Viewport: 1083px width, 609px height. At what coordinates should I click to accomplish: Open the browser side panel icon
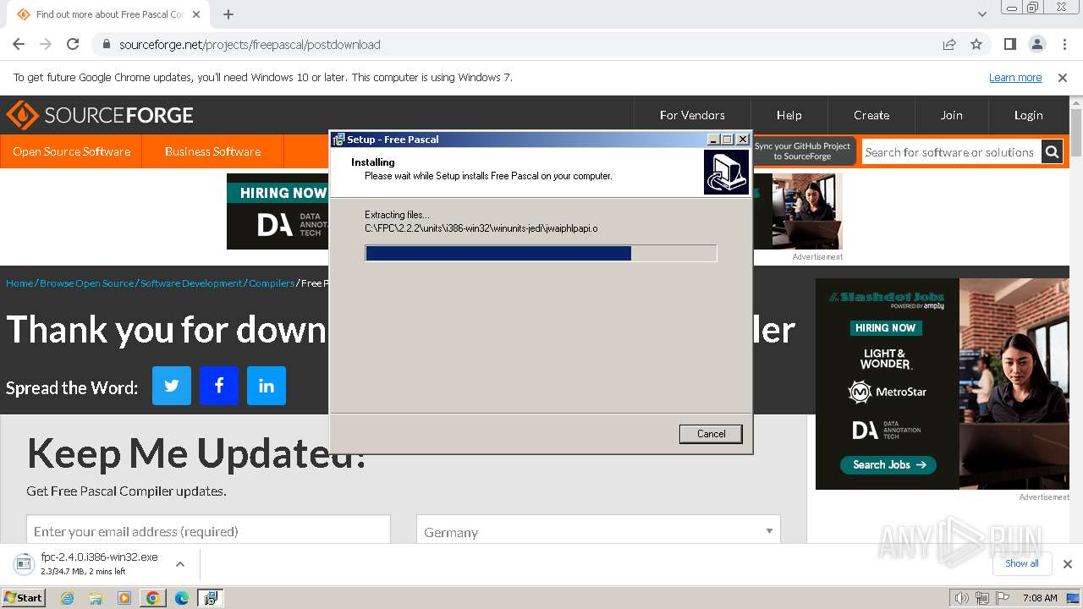click(x=1010, y=44)
